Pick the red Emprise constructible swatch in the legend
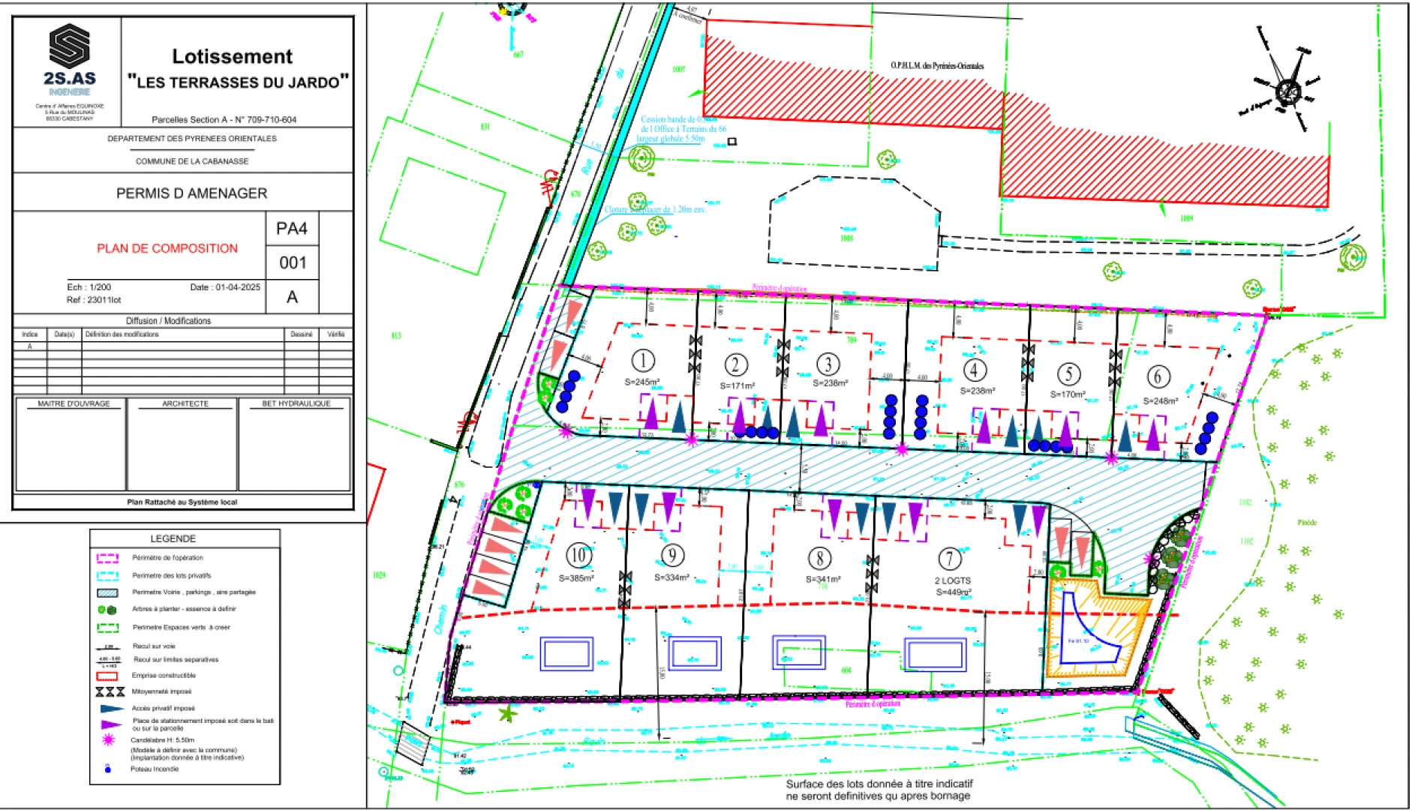 [107, 676]
